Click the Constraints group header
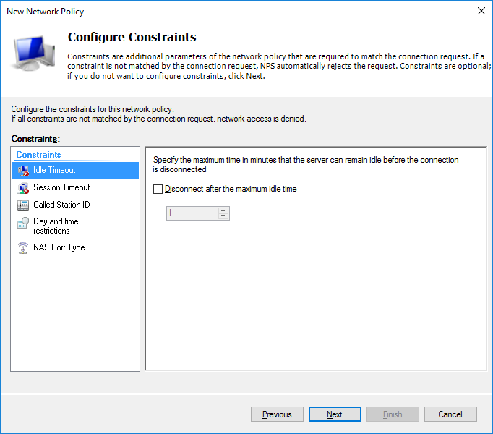This screenshot has height=434, width=493. (38, 155)
